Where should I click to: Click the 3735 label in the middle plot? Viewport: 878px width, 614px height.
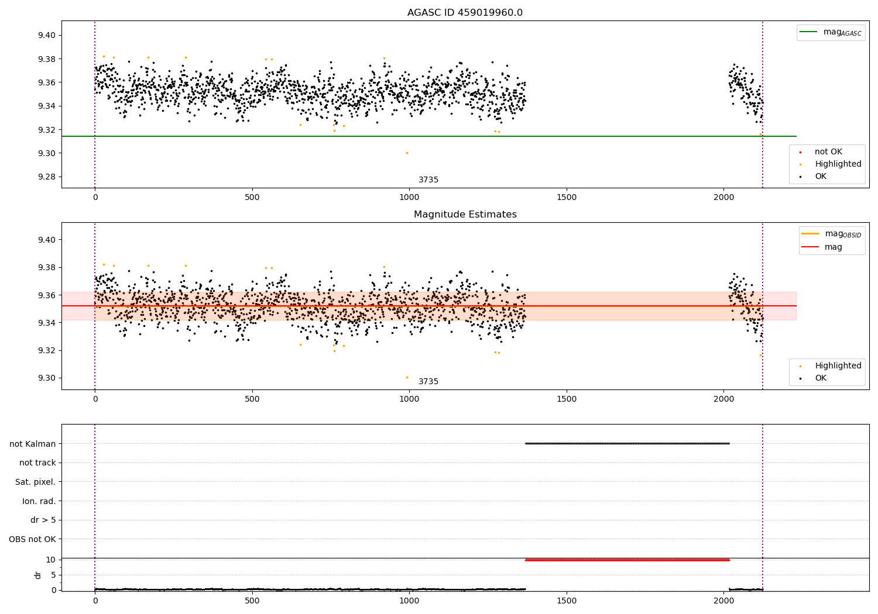click(x=428, y=382)
